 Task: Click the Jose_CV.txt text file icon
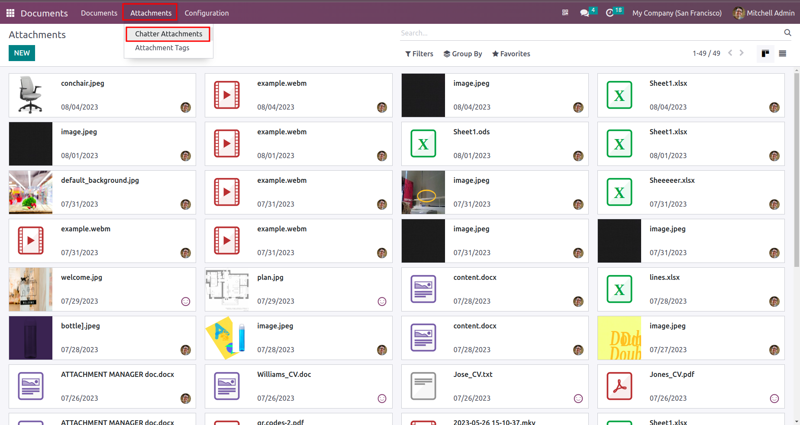click(x=423, y=386)
